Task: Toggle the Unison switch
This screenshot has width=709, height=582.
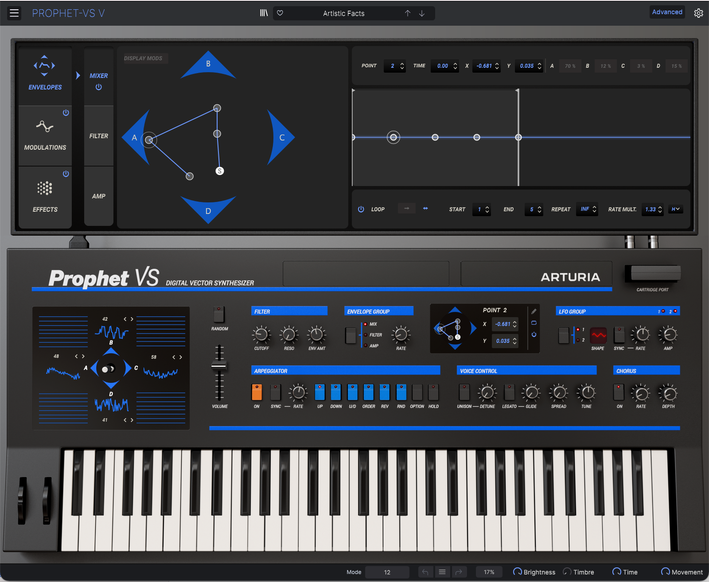Action: (x=464, y=392)
